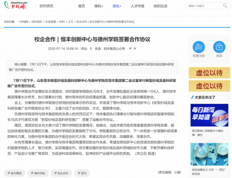Expand the 商机 dropdown menu
232x178 pixels.
coord(99,6)
